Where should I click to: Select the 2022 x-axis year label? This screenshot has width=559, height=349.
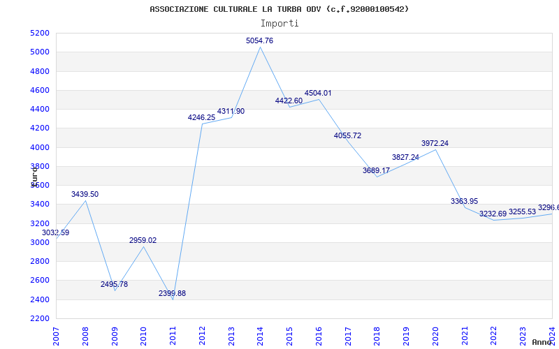coord(494,336)
